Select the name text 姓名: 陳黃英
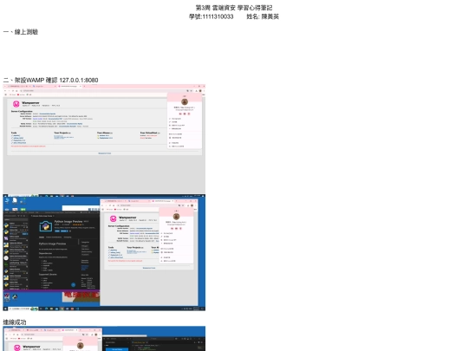The width and height of the screenshot is (468, 351). (x=263, y=16)
